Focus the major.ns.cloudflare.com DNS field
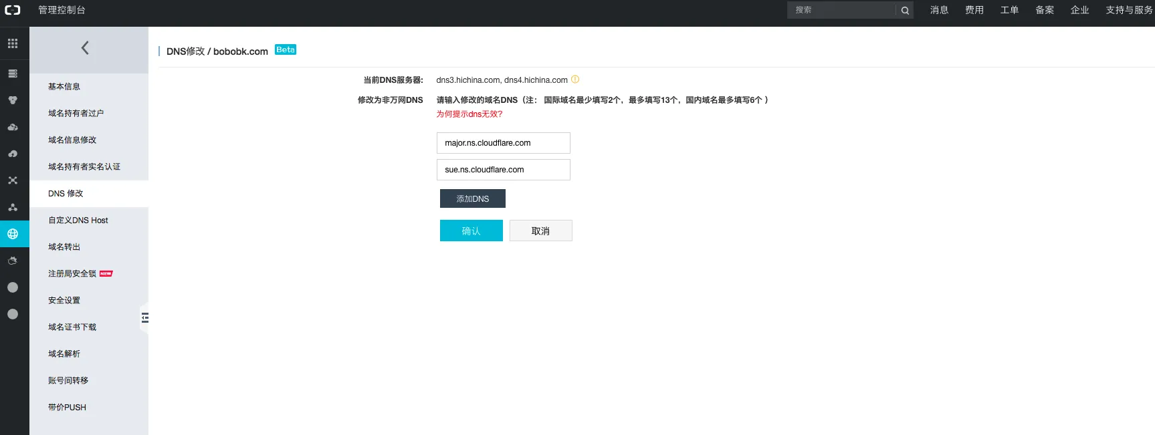Image resolution: width=1155 pixels, height=435 pixels. coord(504,143)
